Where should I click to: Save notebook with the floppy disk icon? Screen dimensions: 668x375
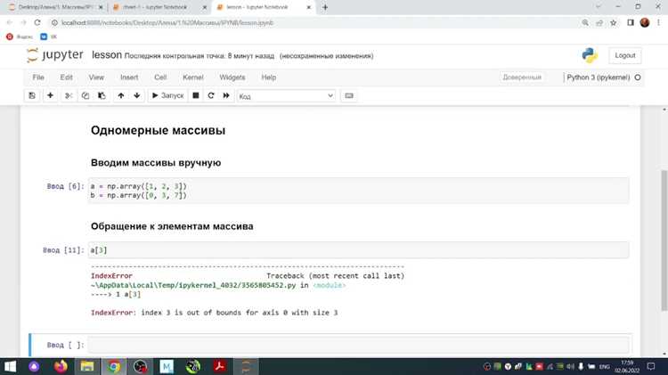(32, 96)
